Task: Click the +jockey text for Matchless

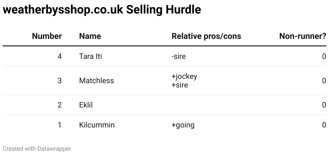Action: pyautogui.click(x=184, y=76)
